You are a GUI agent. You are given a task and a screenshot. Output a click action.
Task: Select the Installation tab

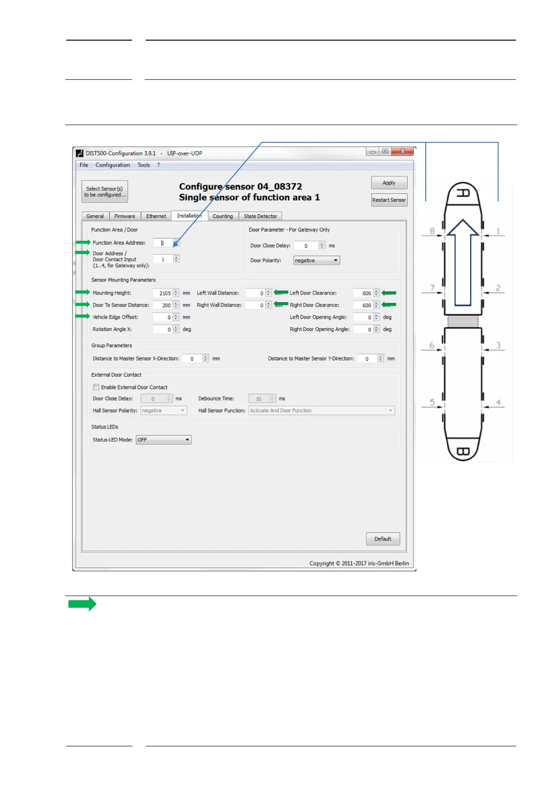click(189, 216)
